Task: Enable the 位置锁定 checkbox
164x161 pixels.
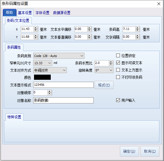Action: (x=118, y=56)
